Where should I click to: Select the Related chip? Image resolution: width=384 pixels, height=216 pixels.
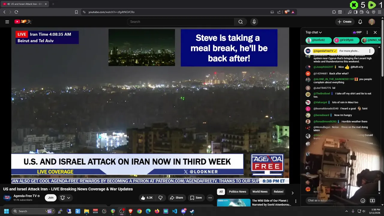click(278, 192)
